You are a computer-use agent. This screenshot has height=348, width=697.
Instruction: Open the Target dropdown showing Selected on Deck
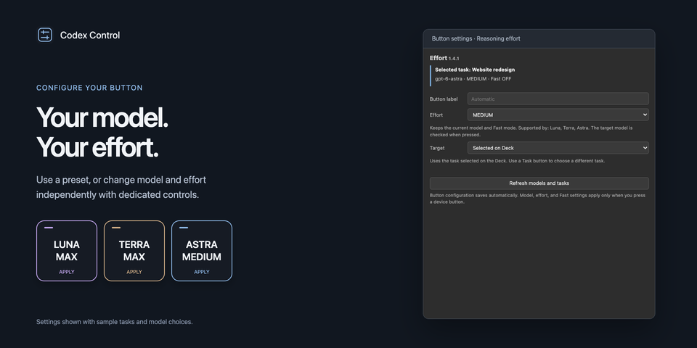click(x=558, y=148)
